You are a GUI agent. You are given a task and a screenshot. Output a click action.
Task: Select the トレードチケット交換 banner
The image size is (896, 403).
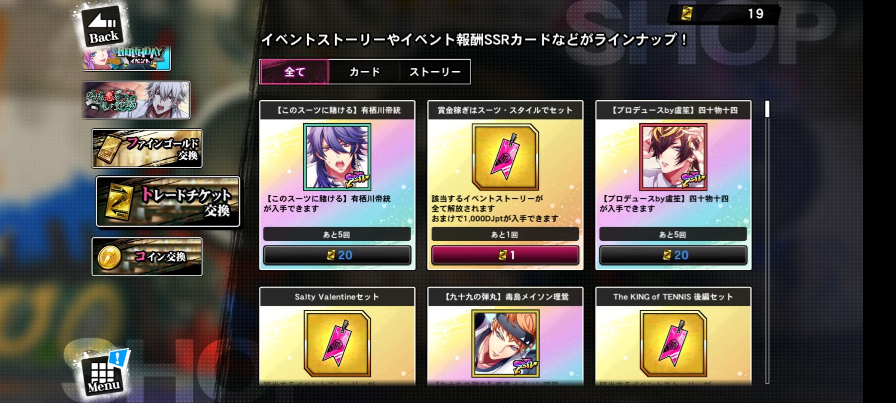coord(168,201)
